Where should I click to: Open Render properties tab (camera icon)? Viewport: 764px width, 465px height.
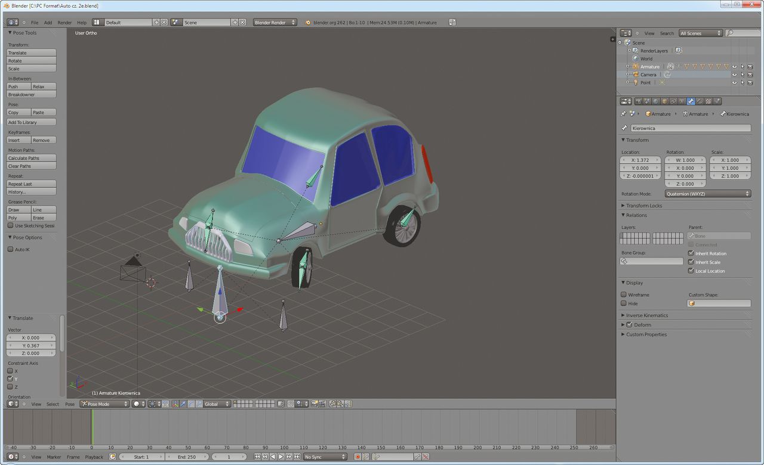[639, 101]
